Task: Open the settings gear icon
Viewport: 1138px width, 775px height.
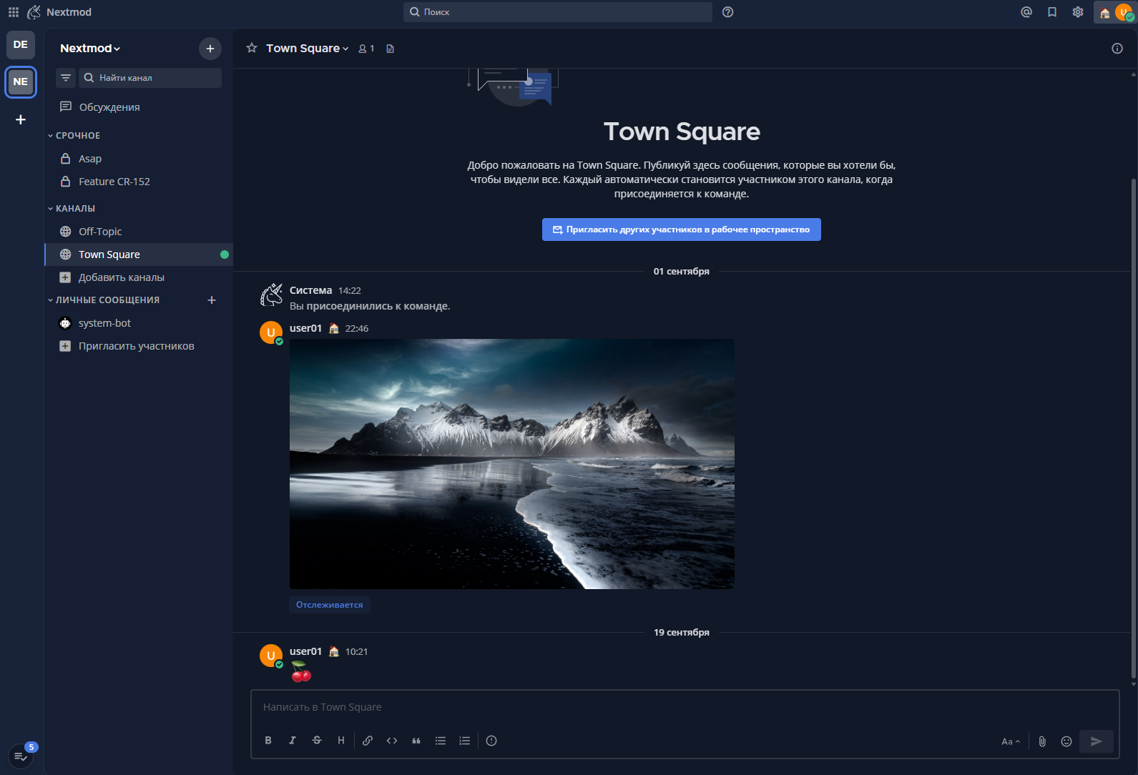Action: point(1078,12)
